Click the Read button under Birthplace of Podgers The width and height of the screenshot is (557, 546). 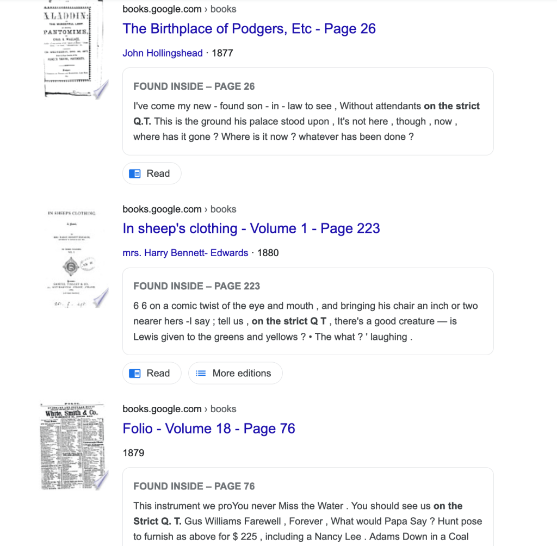(152, 173)
